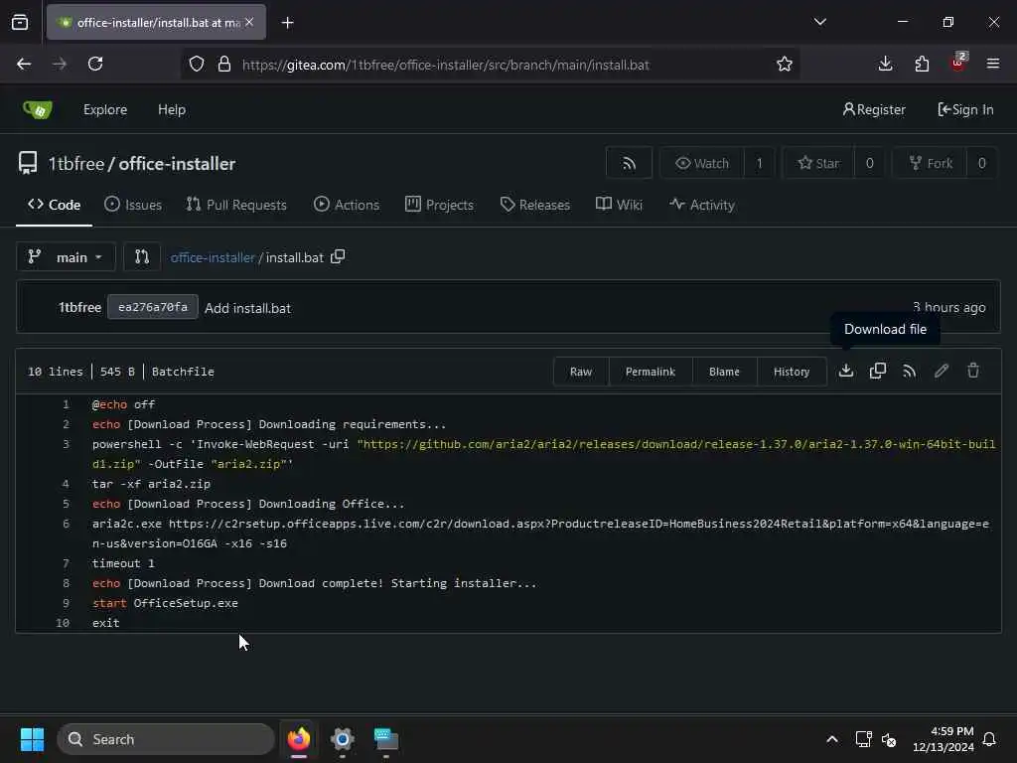
Task: Click office-installer in the file breadcrumb
Action: click(x=213, y=257)
